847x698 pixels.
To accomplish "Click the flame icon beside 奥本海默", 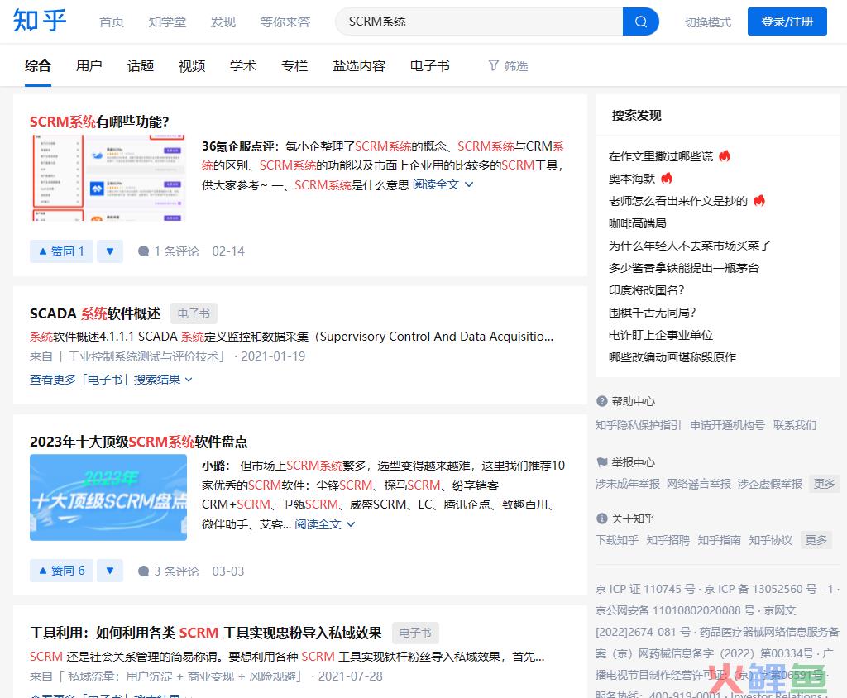I will [667, 179].
